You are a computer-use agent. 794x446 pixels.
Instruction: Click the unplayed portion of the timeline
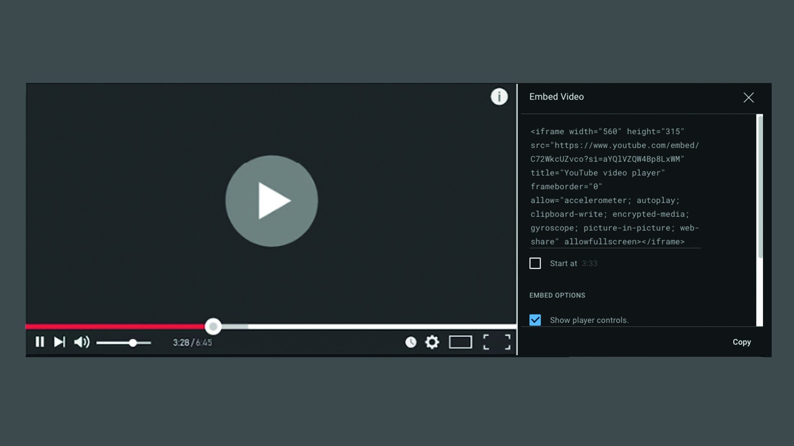[x=372, y=327]
